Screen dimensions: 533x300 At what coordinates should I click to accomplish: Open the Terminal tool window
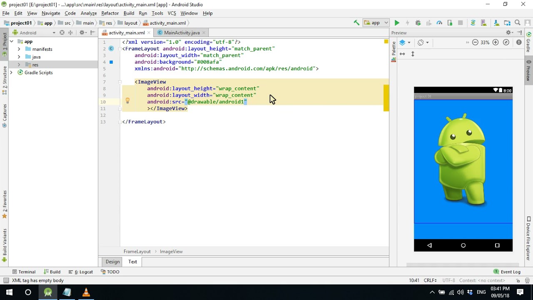point(24,272)
